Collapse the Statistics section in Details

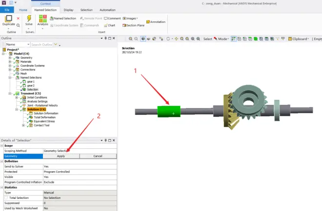[2, 188]
